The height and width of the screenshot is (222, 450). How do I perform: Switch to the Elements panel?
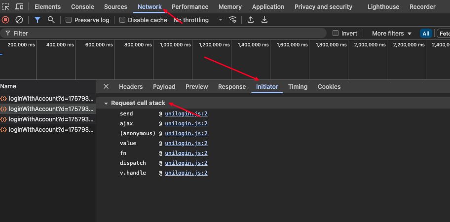(x=48, y=6)
